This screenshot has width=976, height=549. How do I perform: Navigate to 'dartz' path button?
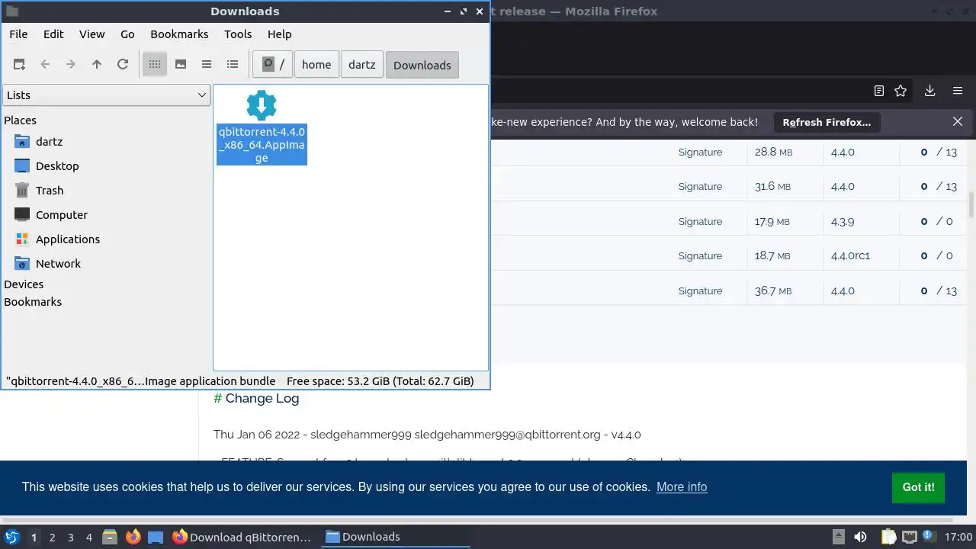coord(362,65)
